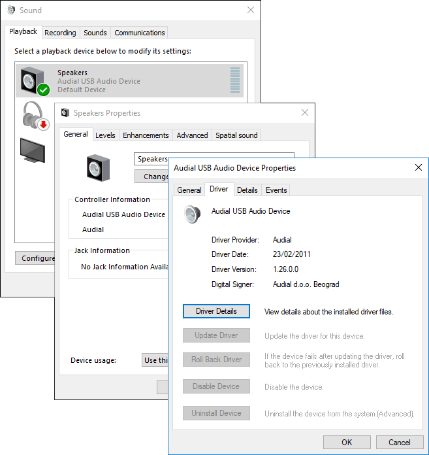Open the Events tab in Audial device properties
The width and height of the screenshot is (429, 455).
tap(276, 190)
